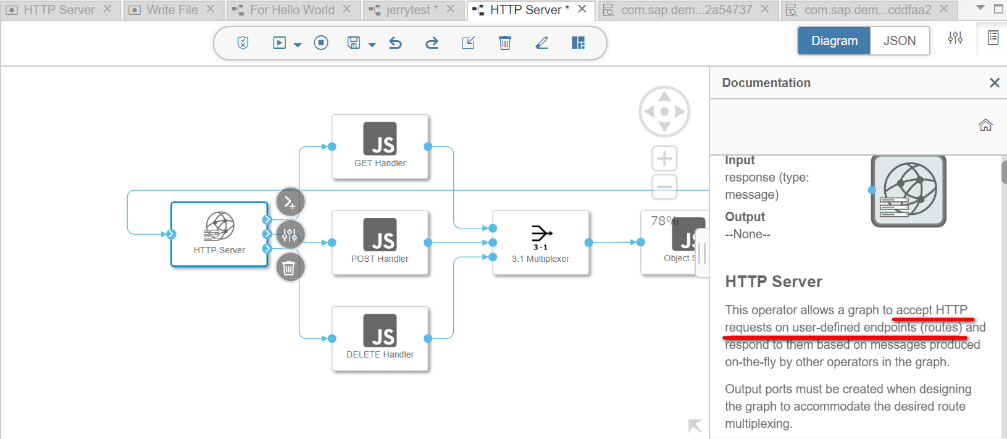Expand the save options dropdown arrow

click(x=372, y=44)
